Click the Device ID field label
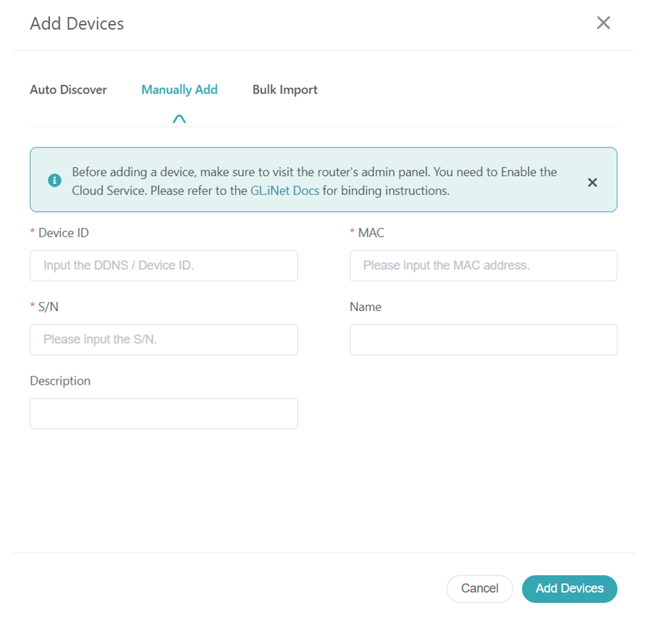 click(63, 233)
